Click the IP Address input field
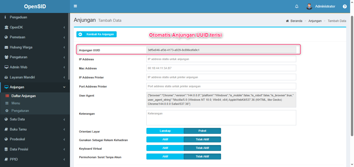Image resolution: width=354 pixels, height=167 pixels. pyautogui.click(x=221, y=59)
